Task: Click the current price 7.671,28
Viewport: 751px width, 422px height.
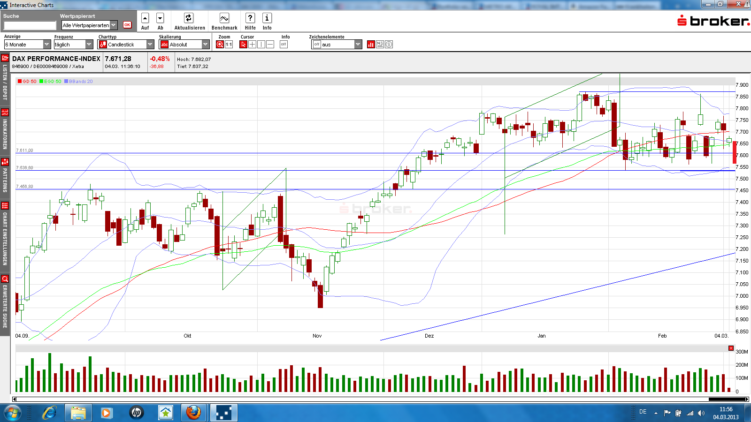Action: [118, 59]
